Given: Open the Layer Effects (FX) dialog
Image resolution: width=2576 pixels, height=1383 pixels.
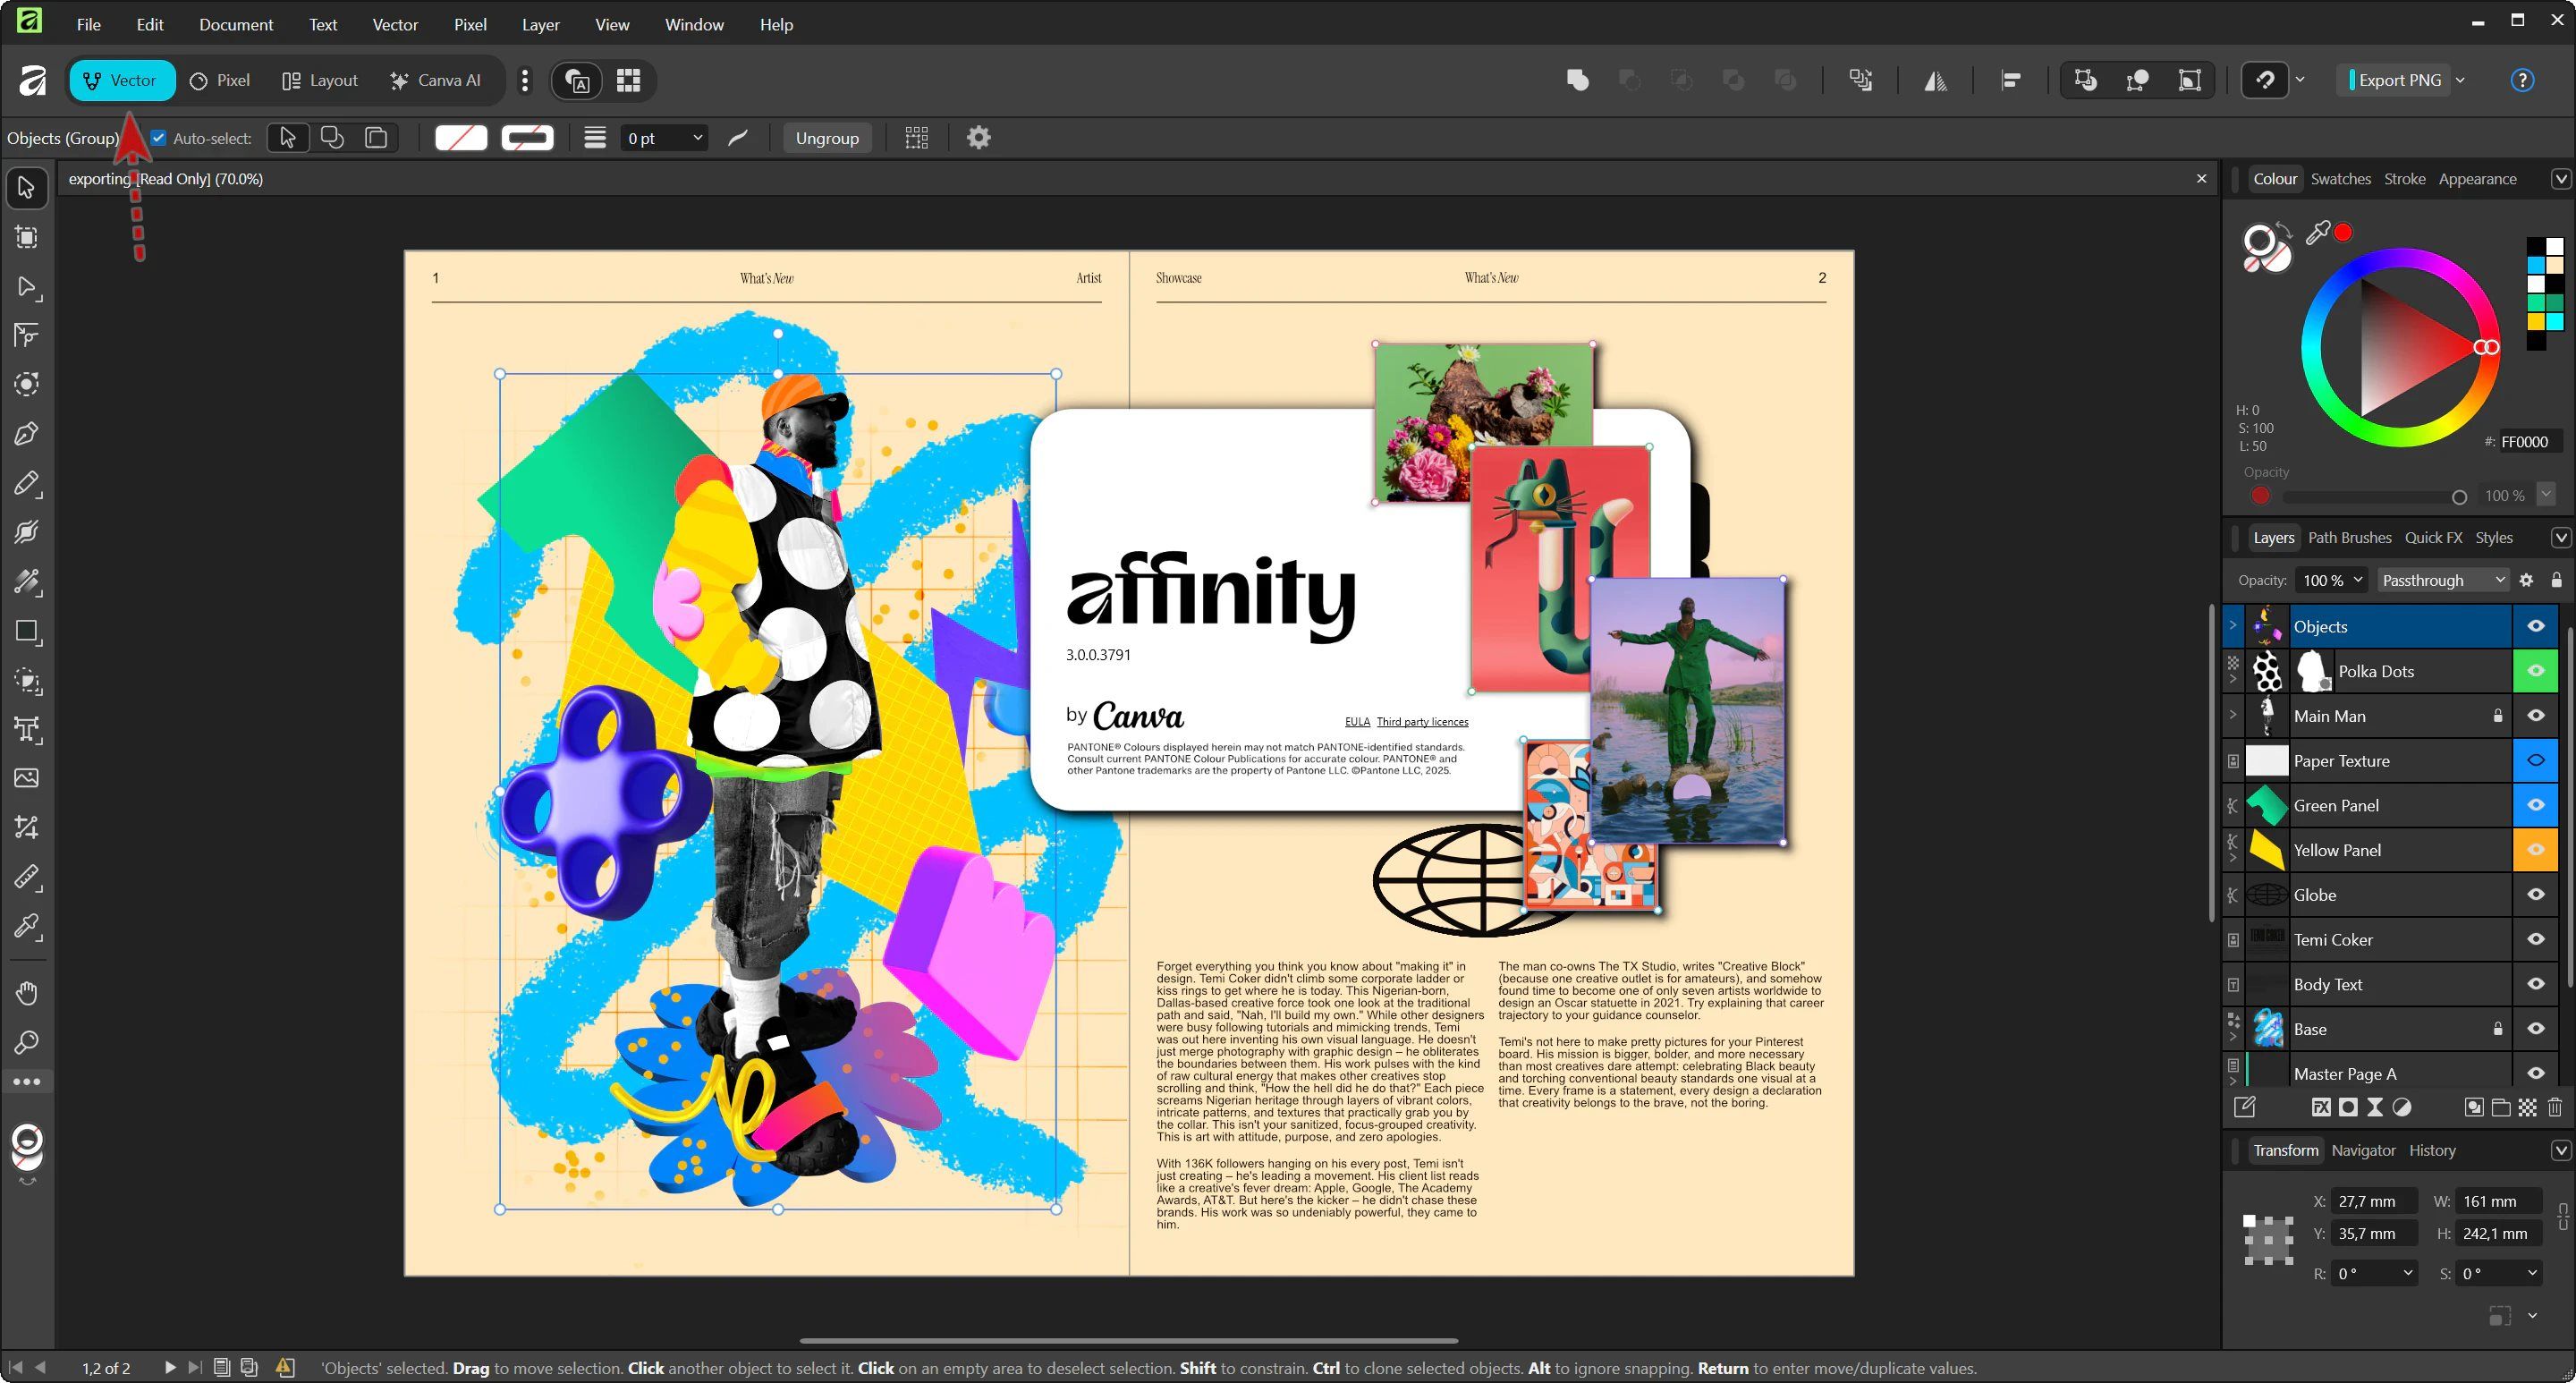Looking at the screenshot, I should pyautogui.click(x=2322, y=1107).
